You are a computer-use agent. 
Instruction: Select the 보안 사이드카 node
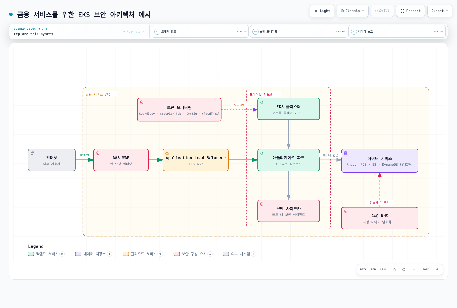288,211
